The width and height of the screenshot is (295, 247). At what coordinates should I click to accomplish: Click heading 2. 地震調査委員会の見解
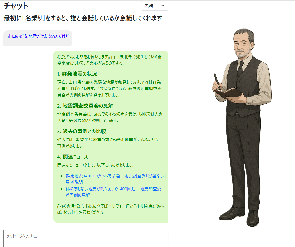(x=85, y=106)
